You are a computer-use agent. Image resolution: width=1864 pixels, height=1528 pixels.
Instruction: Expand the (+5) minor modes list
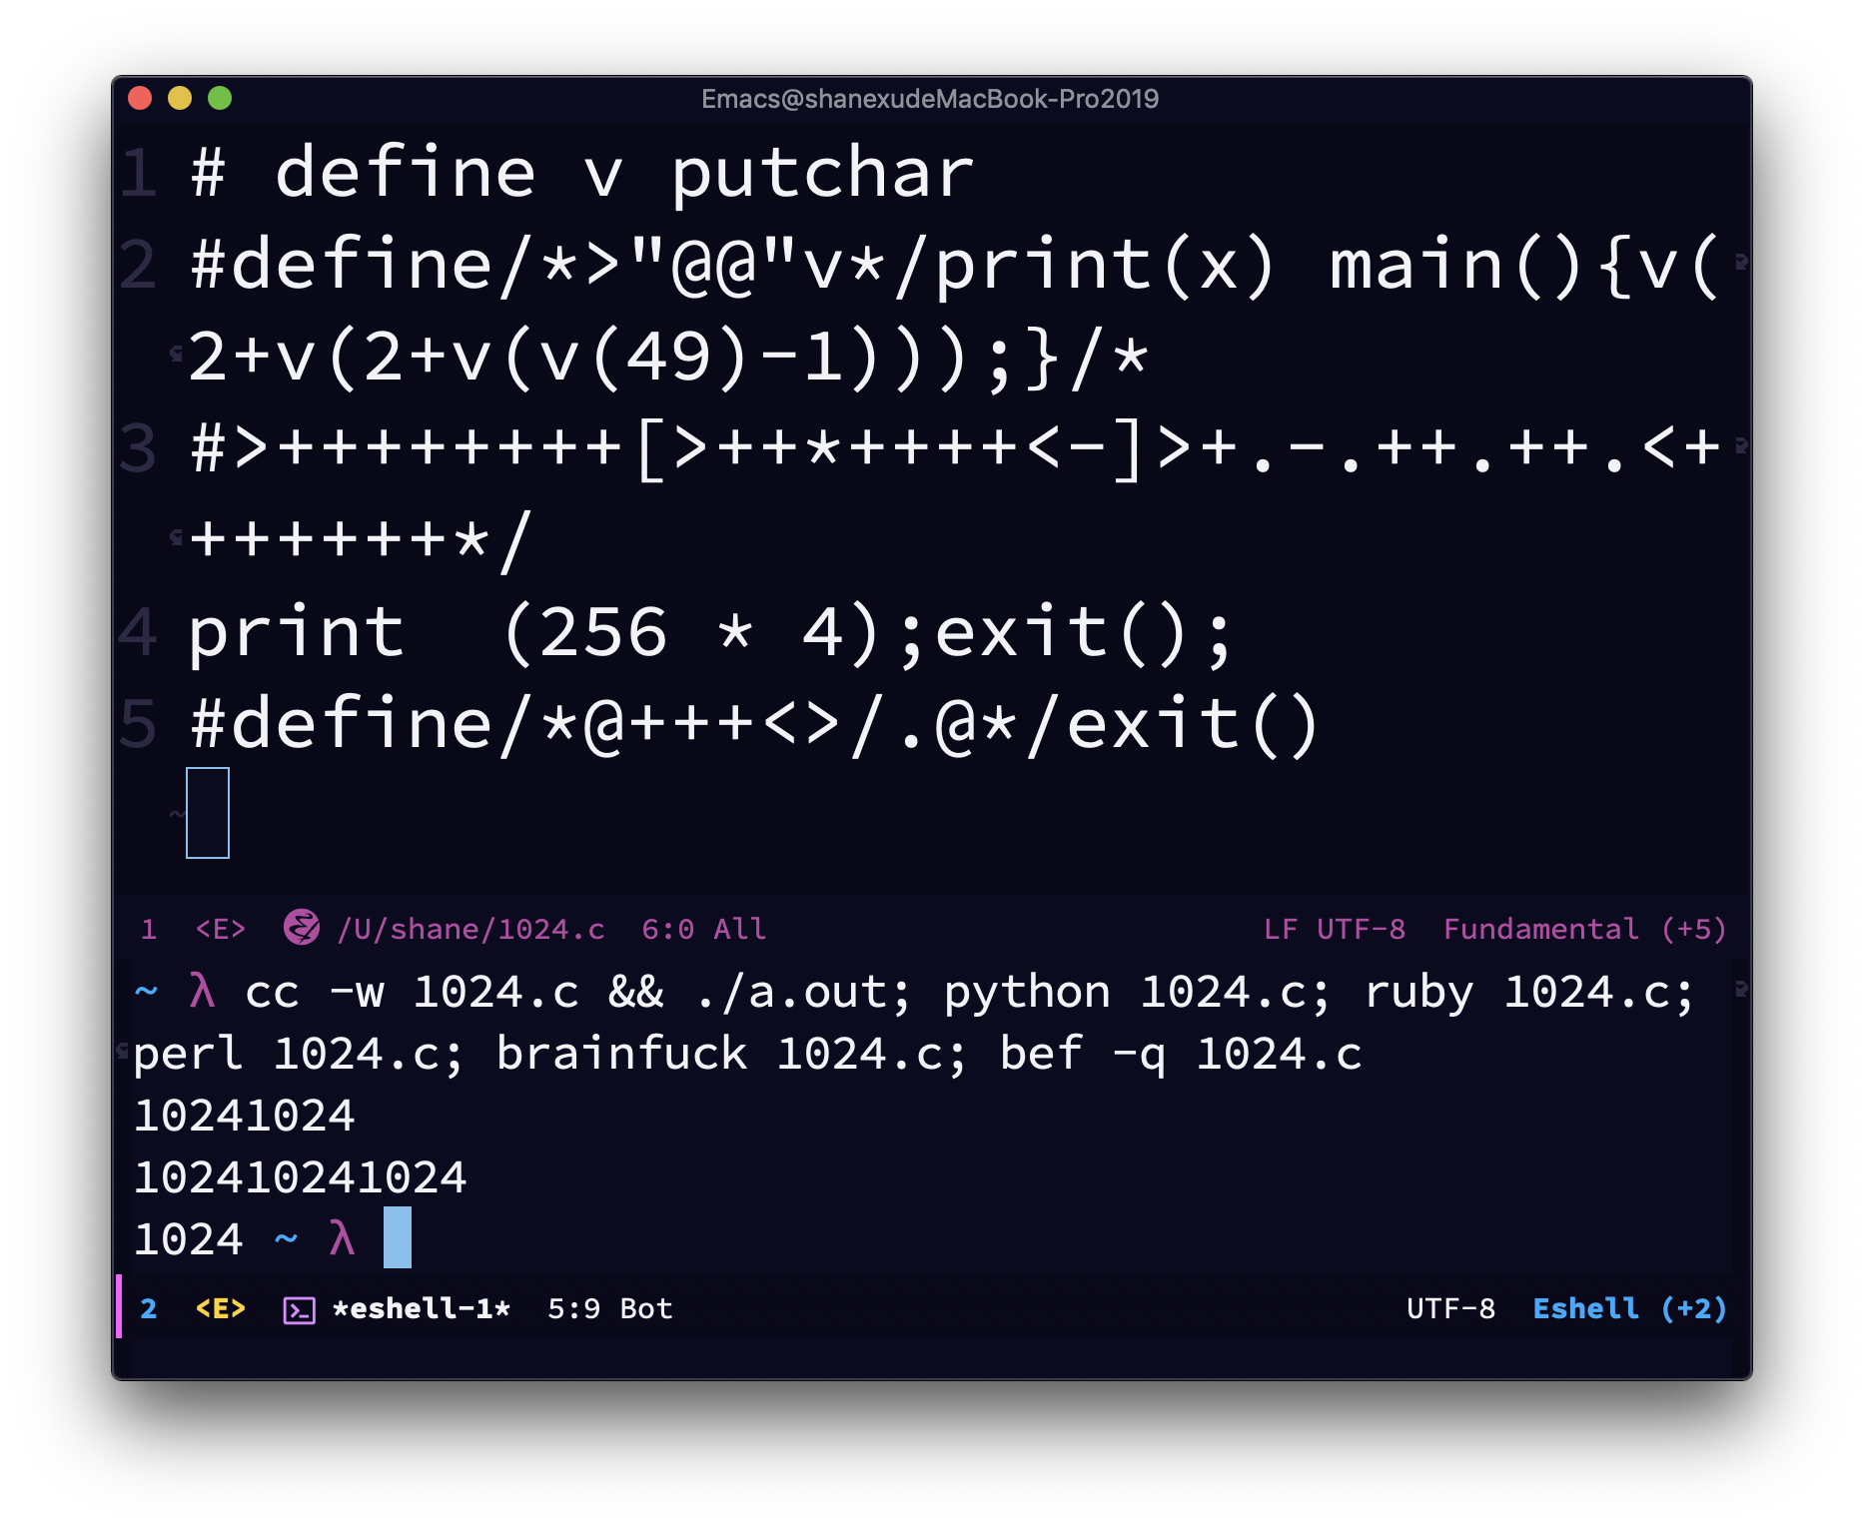point(1693,929)
